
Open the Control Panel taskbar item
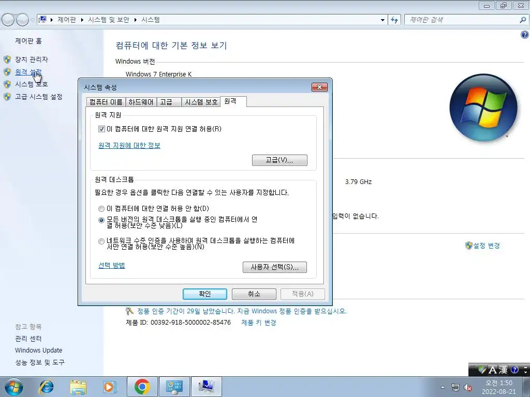[x=174, y=387]
